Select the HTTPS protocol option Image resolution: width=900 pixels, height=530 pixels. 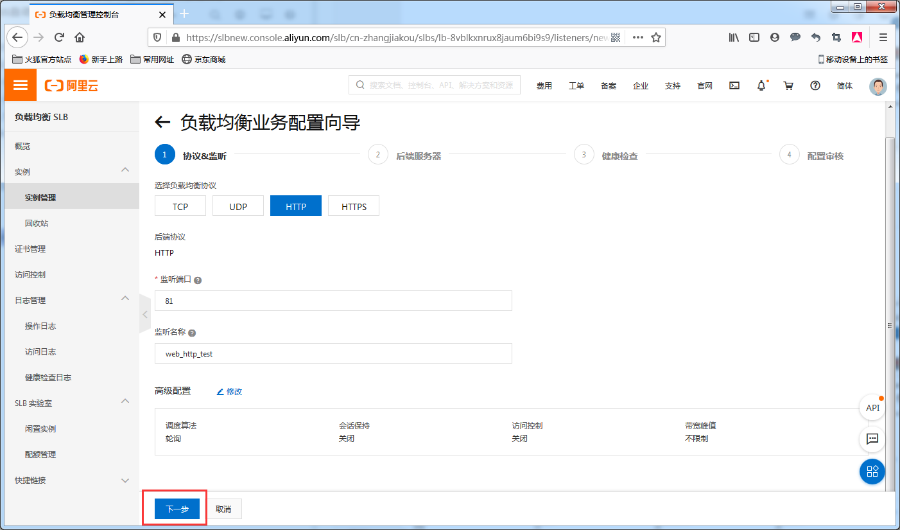click(353, 206)
